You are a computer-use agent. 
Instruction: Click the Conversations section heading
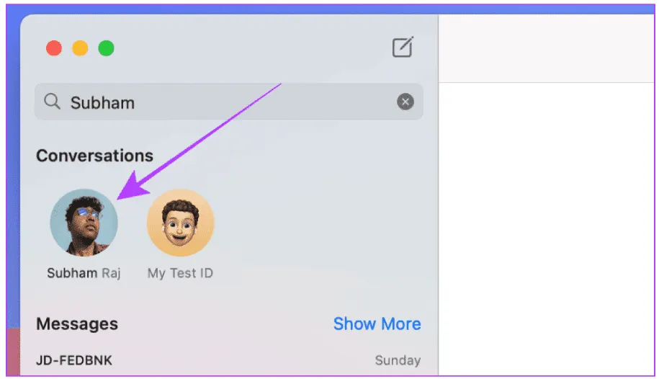pos(94,156)
